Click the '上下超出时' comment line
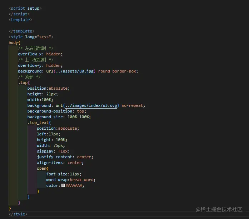Viewport: 249px width, 219px height. coord(36,60)
